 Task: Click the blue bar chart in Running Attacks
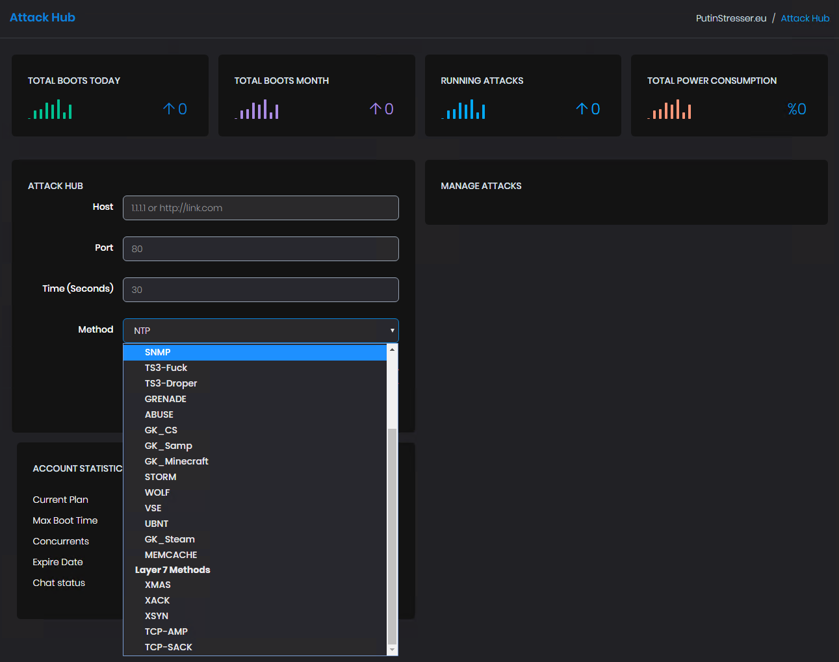pos(463,109)
